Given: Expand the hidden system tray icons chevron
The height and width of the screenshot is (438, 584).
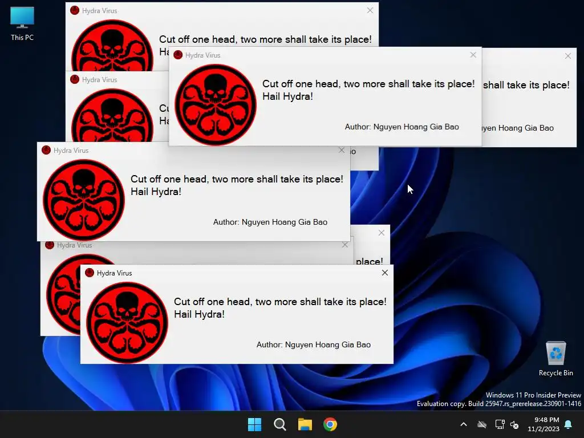Looking at the screenshot, I should coord(464,424).
